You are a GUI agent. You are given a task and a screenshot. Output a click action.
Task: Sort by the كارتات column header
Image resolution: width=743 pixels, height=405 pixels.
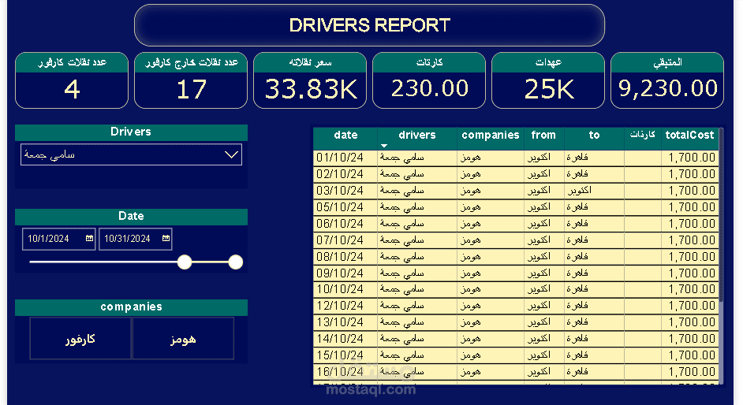tap(643, 135)
